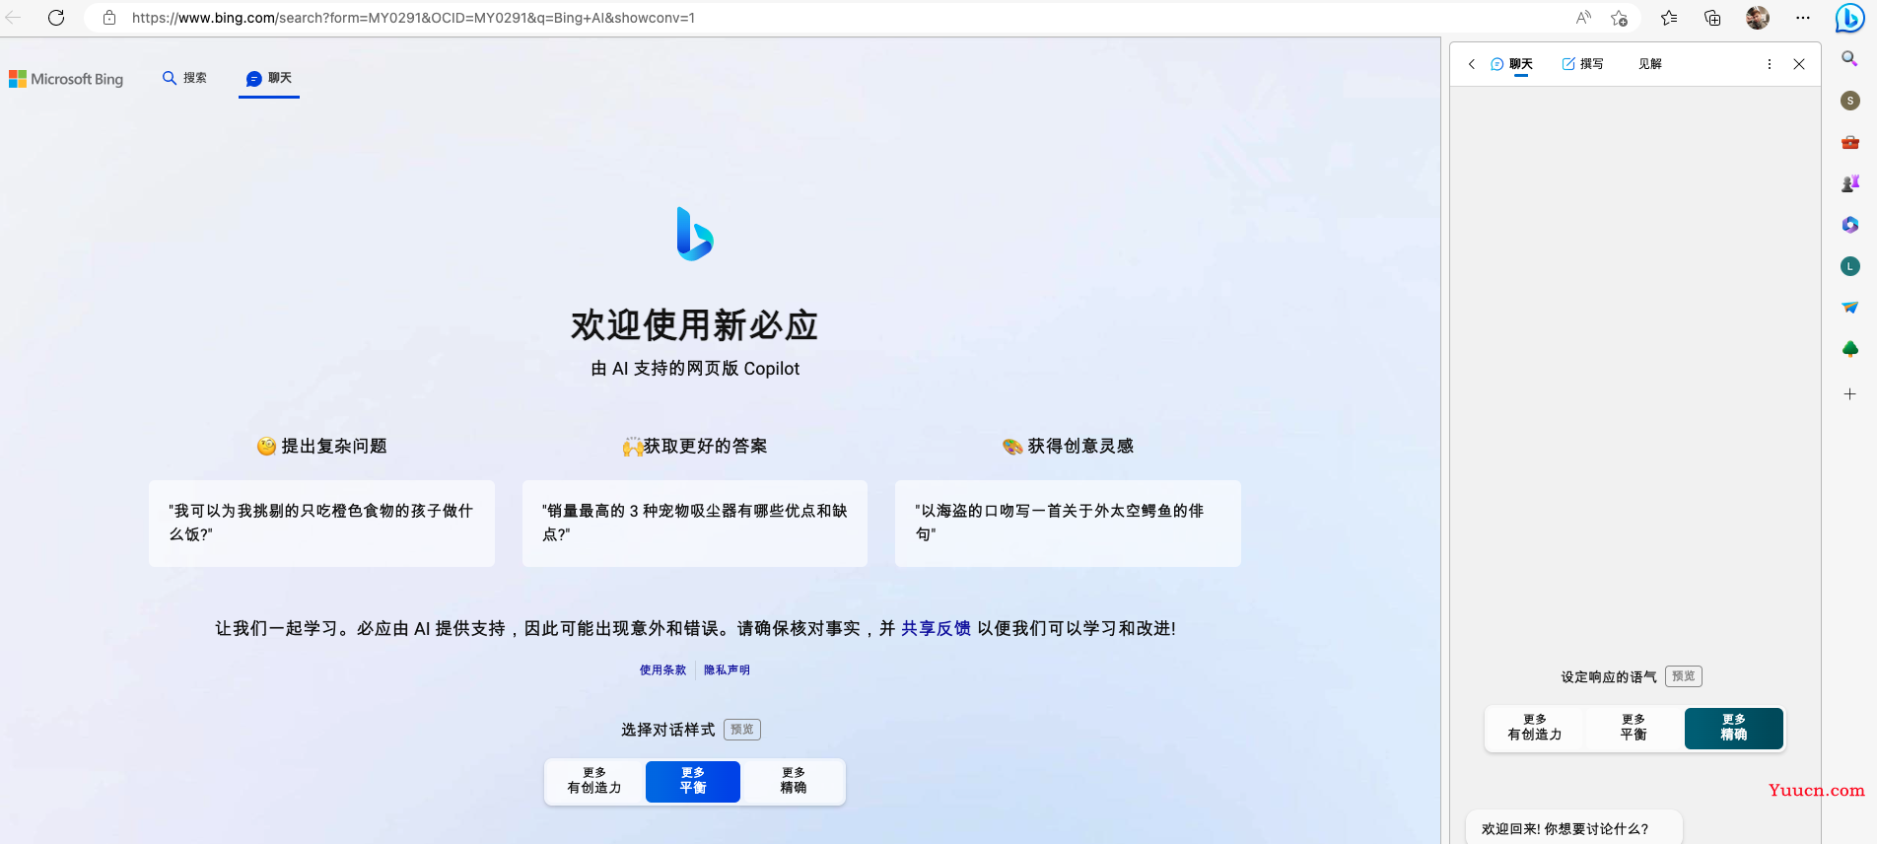Open the sidebar Games chess icon
1877x844 pixels.
[1850, 183]
